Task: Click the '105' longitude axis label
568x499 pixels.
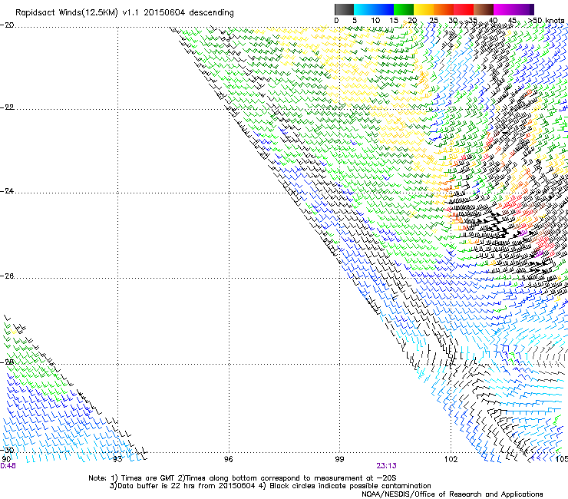Action: point(562,459)
